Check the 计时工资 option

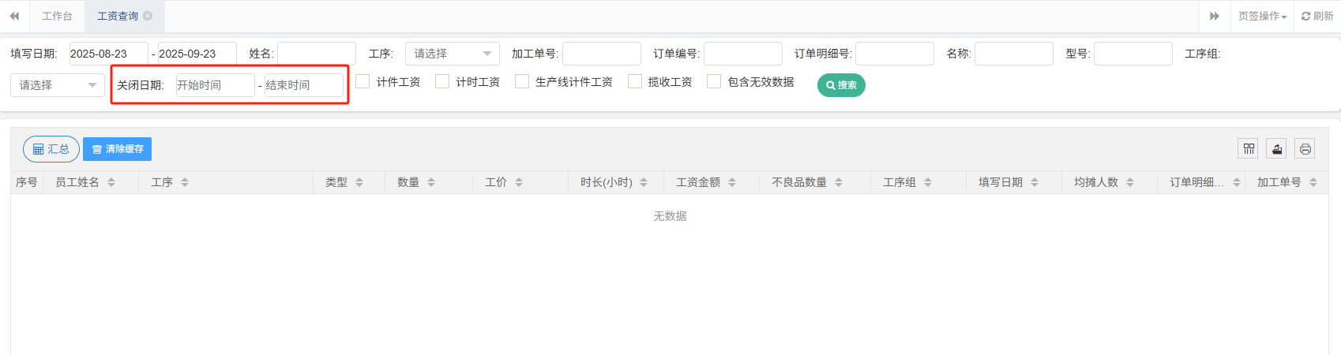coord(442,82)
